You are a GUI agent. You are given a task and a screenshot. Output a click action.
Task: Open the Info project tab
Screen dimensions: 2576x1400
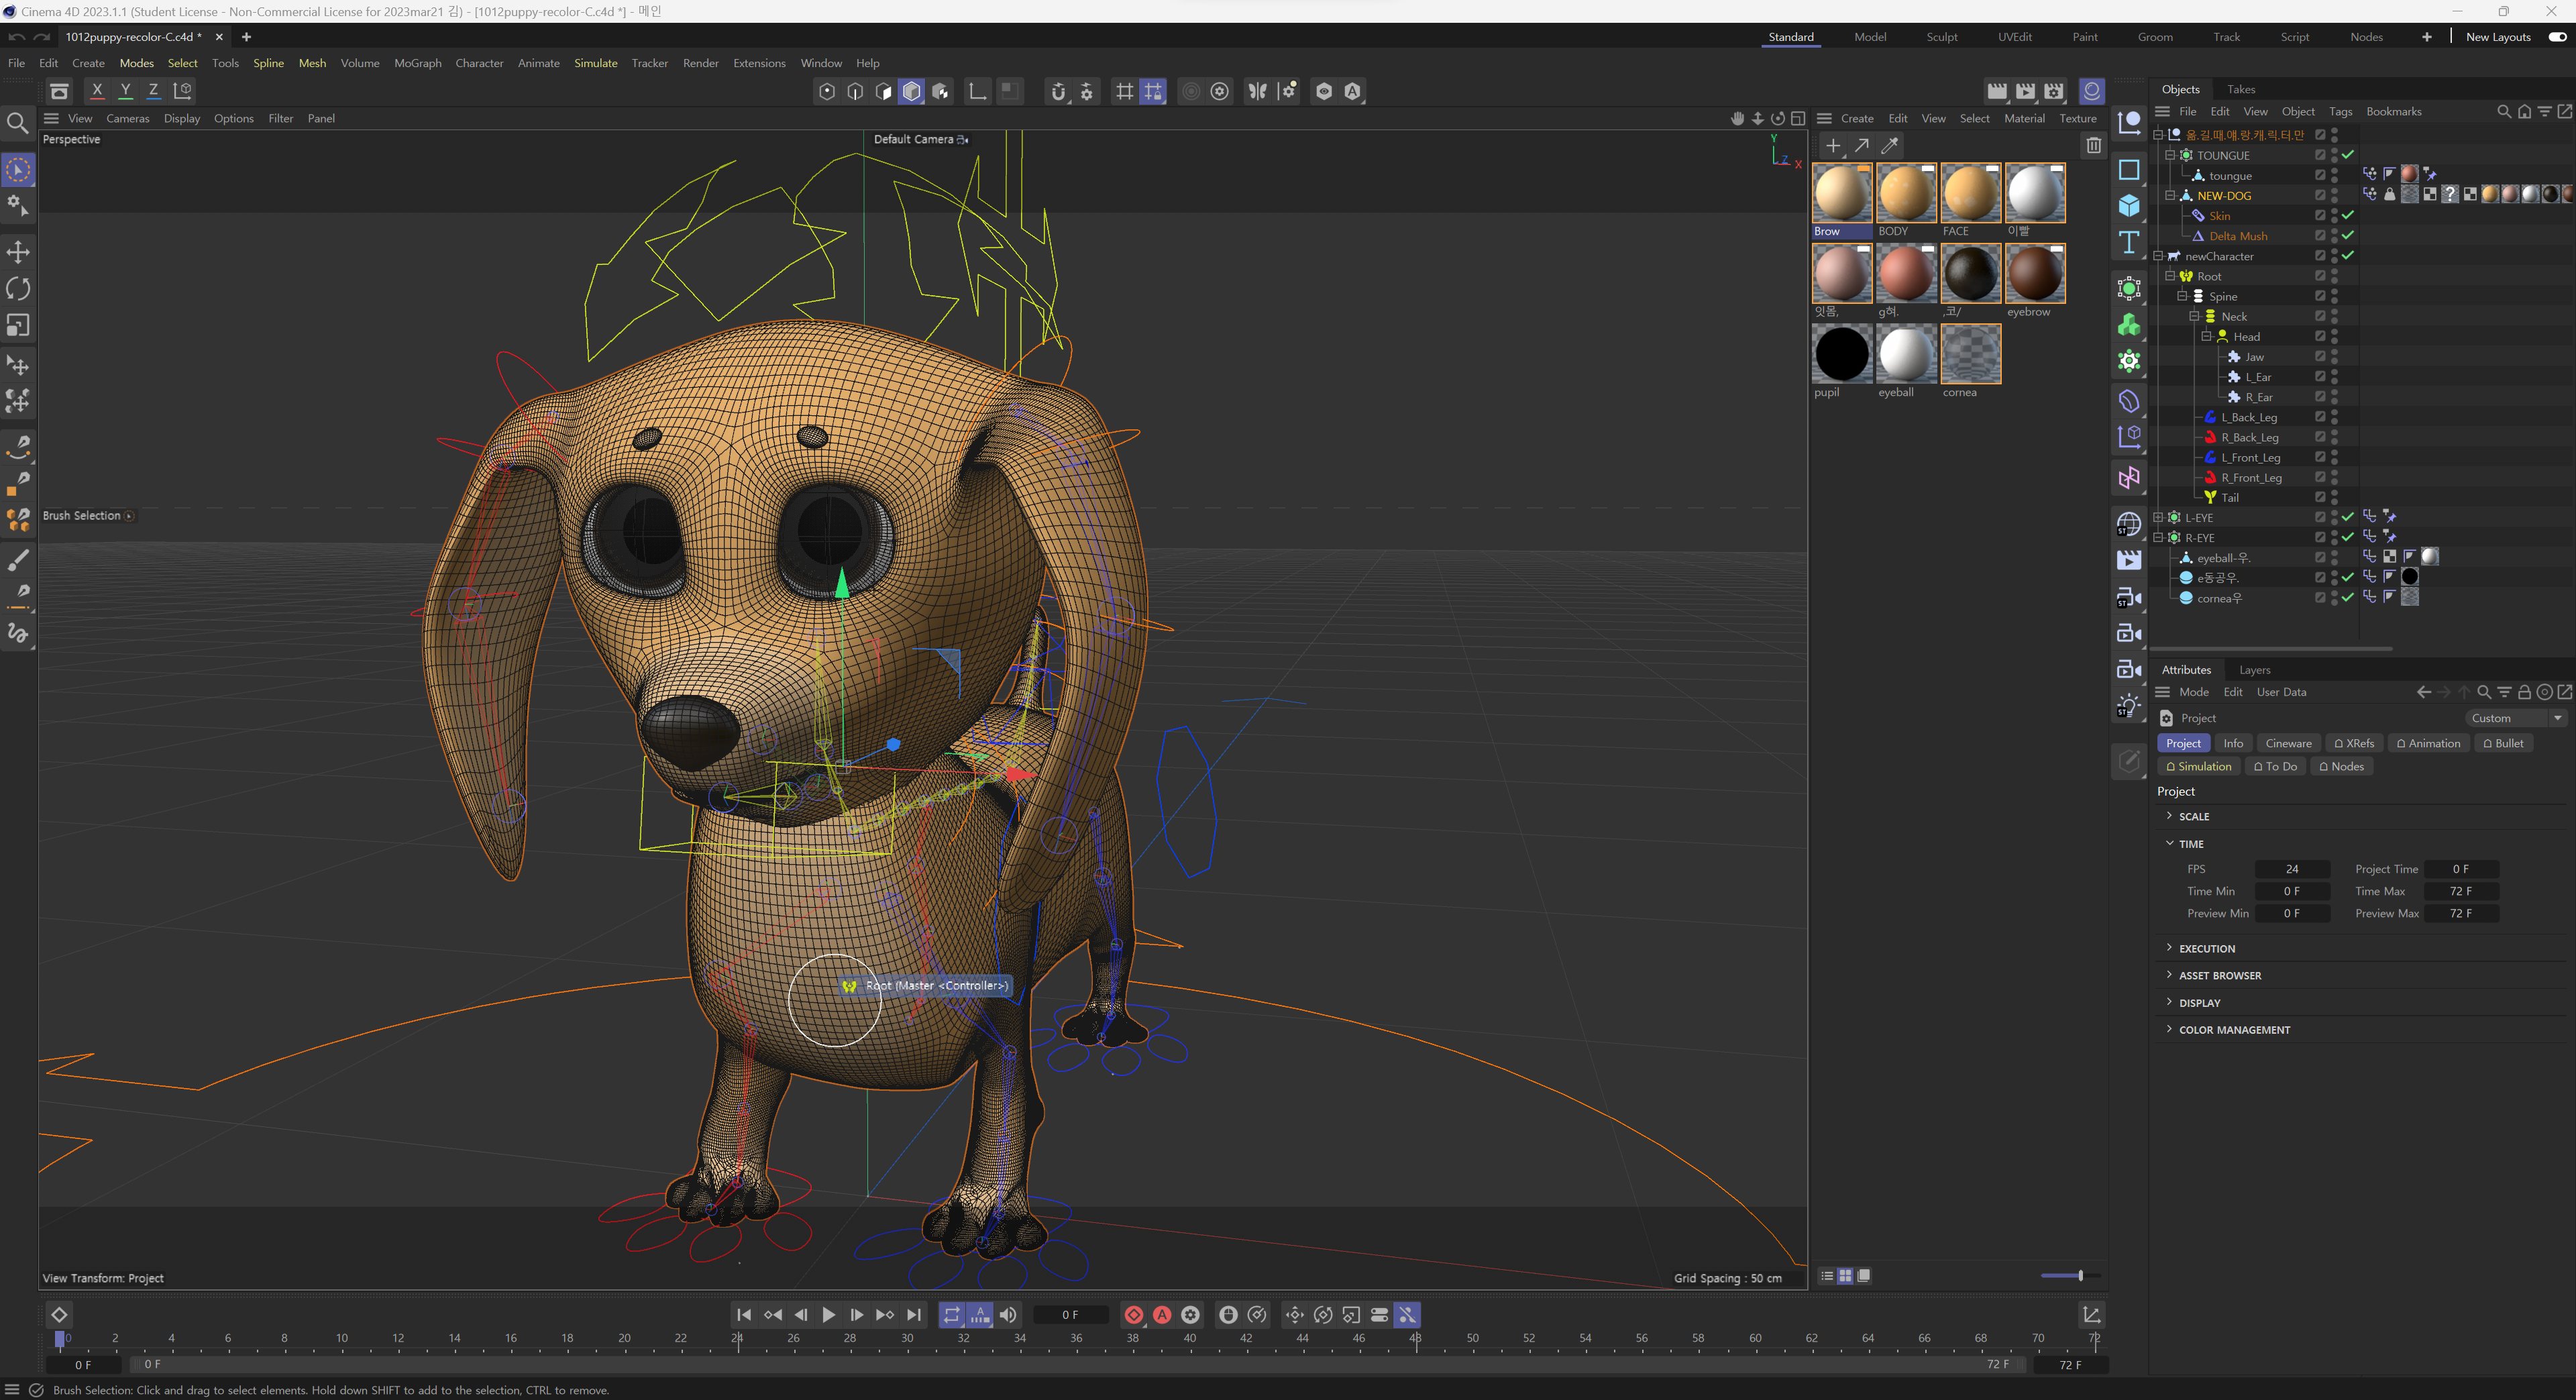[2233, 743]
